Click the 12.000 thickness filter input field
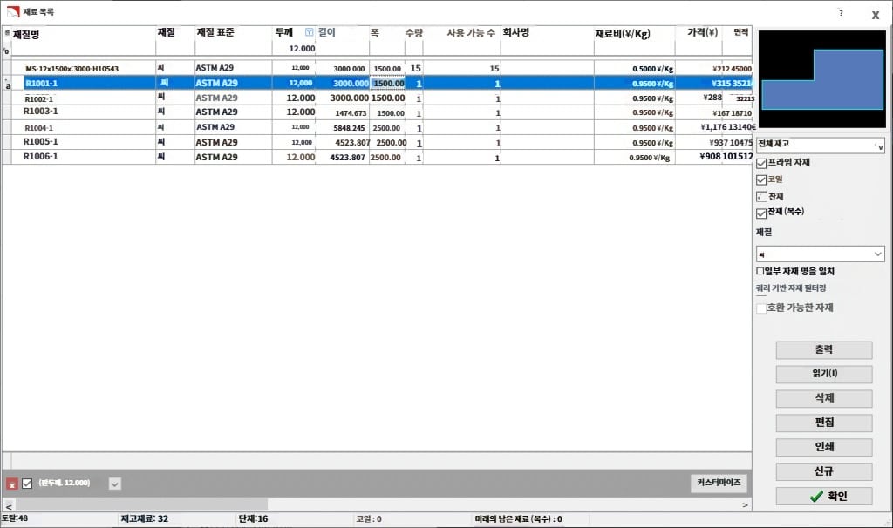 point(293,49)
